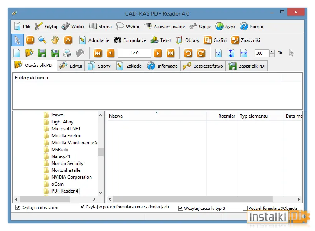The image size is (315, 231).
Task: Switch to the Informacja tab
Action: (162, 66)
